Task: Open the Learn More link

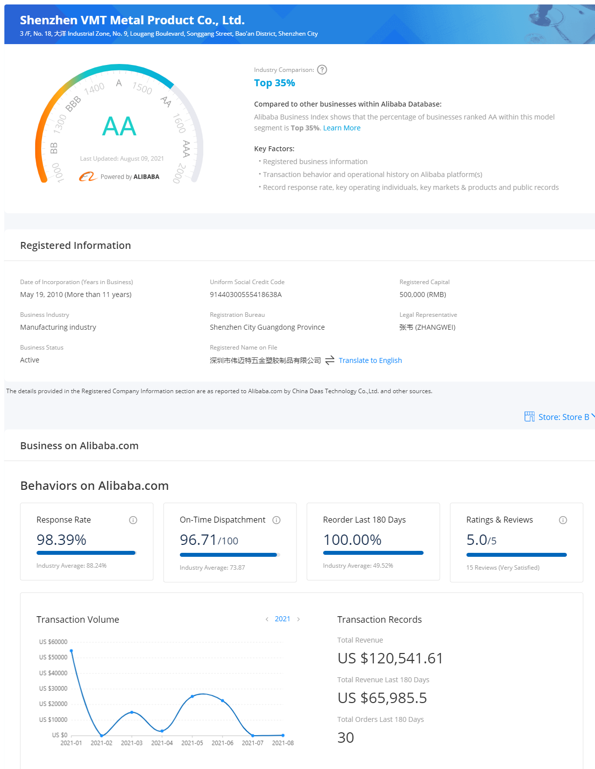Action: tap(342, 128)
